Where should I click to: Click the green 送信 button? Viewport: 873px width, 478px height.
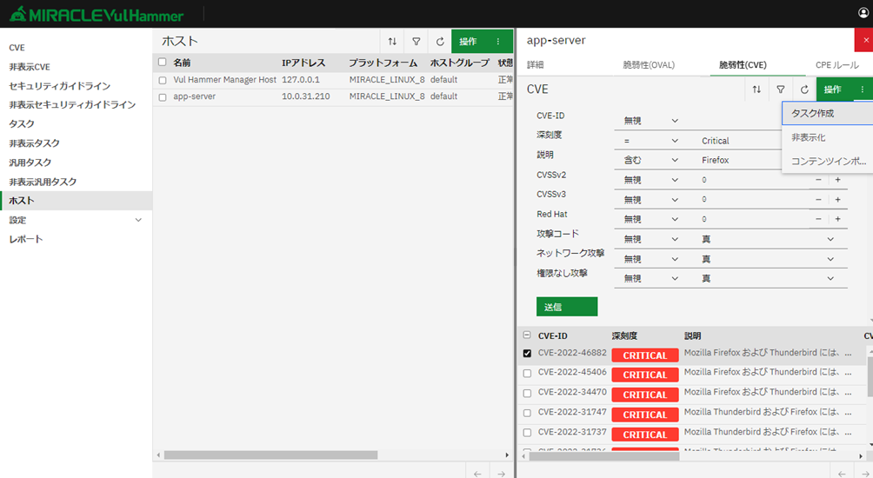pyautogui.click(x=566, y=307)
